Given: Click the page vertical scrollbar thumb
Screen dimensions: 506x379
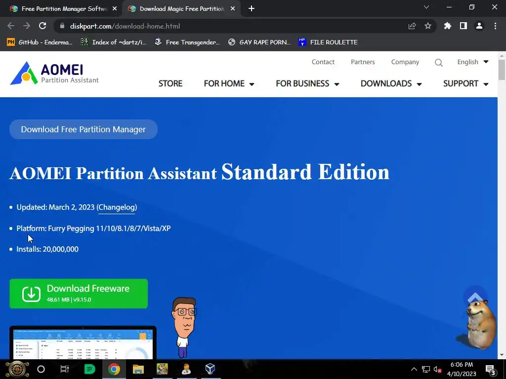Looking at the screenshot, I should pos(502,69).
